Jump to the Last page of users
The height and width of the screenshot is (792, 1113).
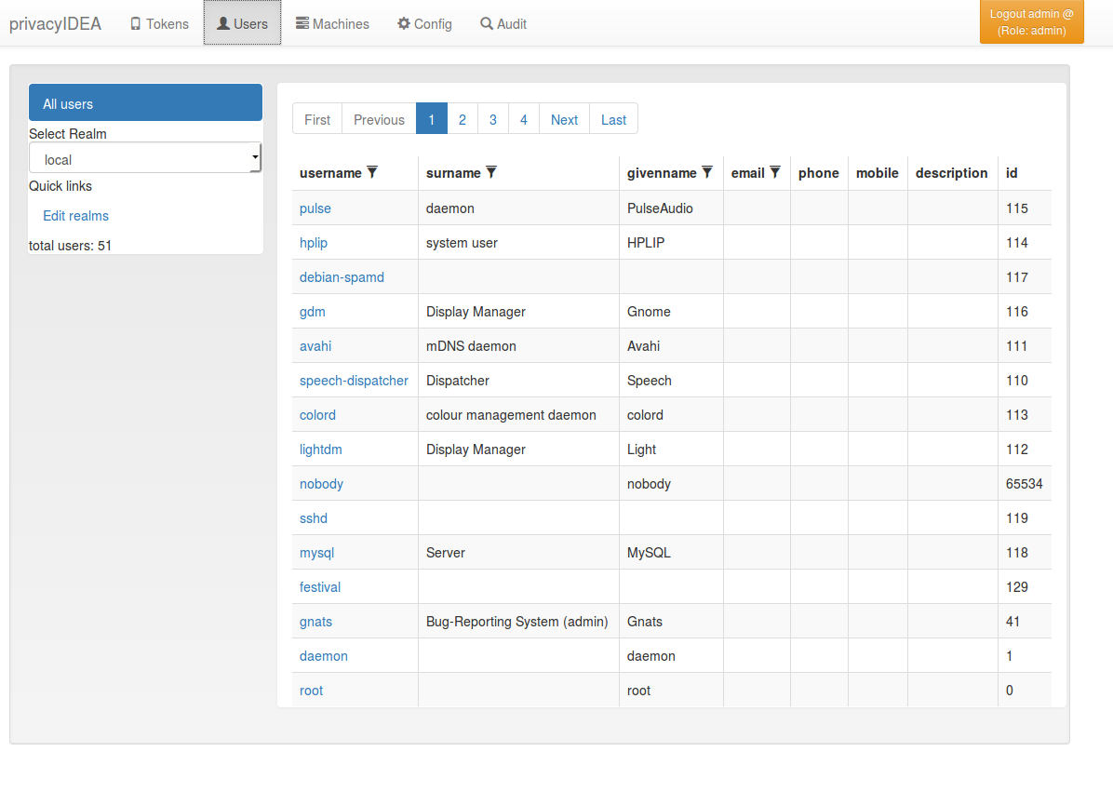click(x=613, y=119)
